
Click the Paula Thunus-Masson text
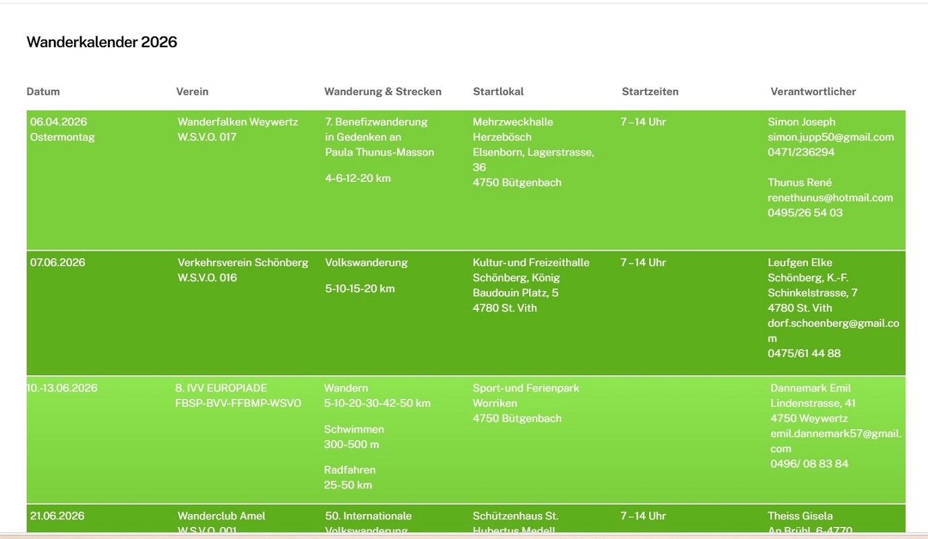[379, 152]
